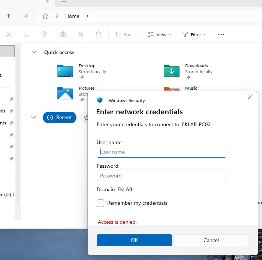Click the Share icon in toolbar
The image size is (262, 260).
point(81,34)
